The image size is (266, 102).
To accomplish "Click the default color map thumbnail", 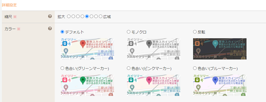I will (87, 49).
